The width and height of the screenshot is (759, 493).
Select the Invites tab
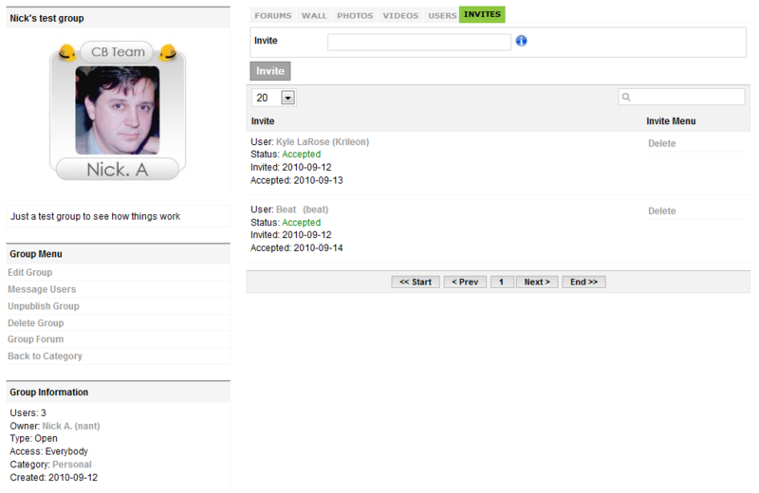click(x=482, y=14)
